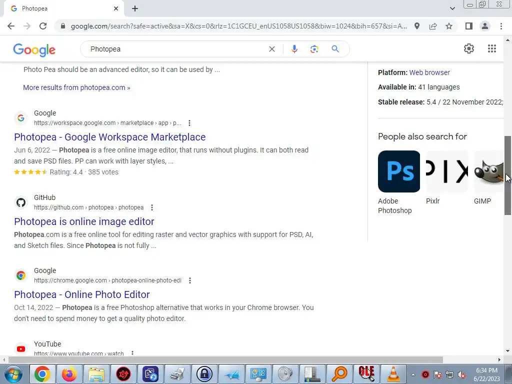Open Photopea is online image editor link
Screen dimensions: 512x384
tap(84, 221)
